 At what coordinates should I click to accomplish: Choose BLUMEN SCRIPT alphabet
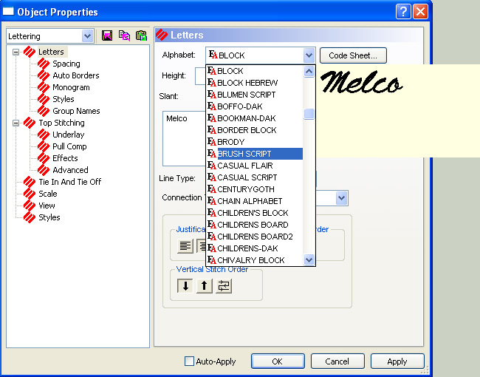255,95
